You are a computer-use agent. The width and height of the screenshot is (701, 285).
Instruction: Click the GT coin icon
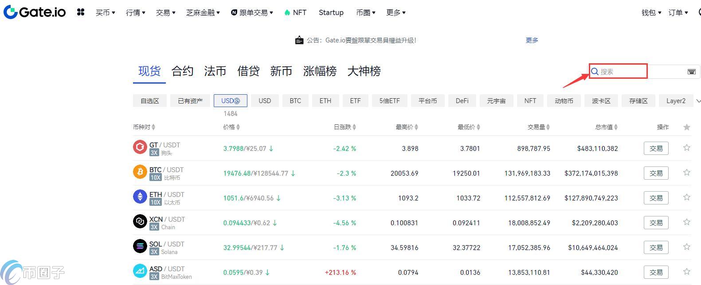click(x=140, y=147)
